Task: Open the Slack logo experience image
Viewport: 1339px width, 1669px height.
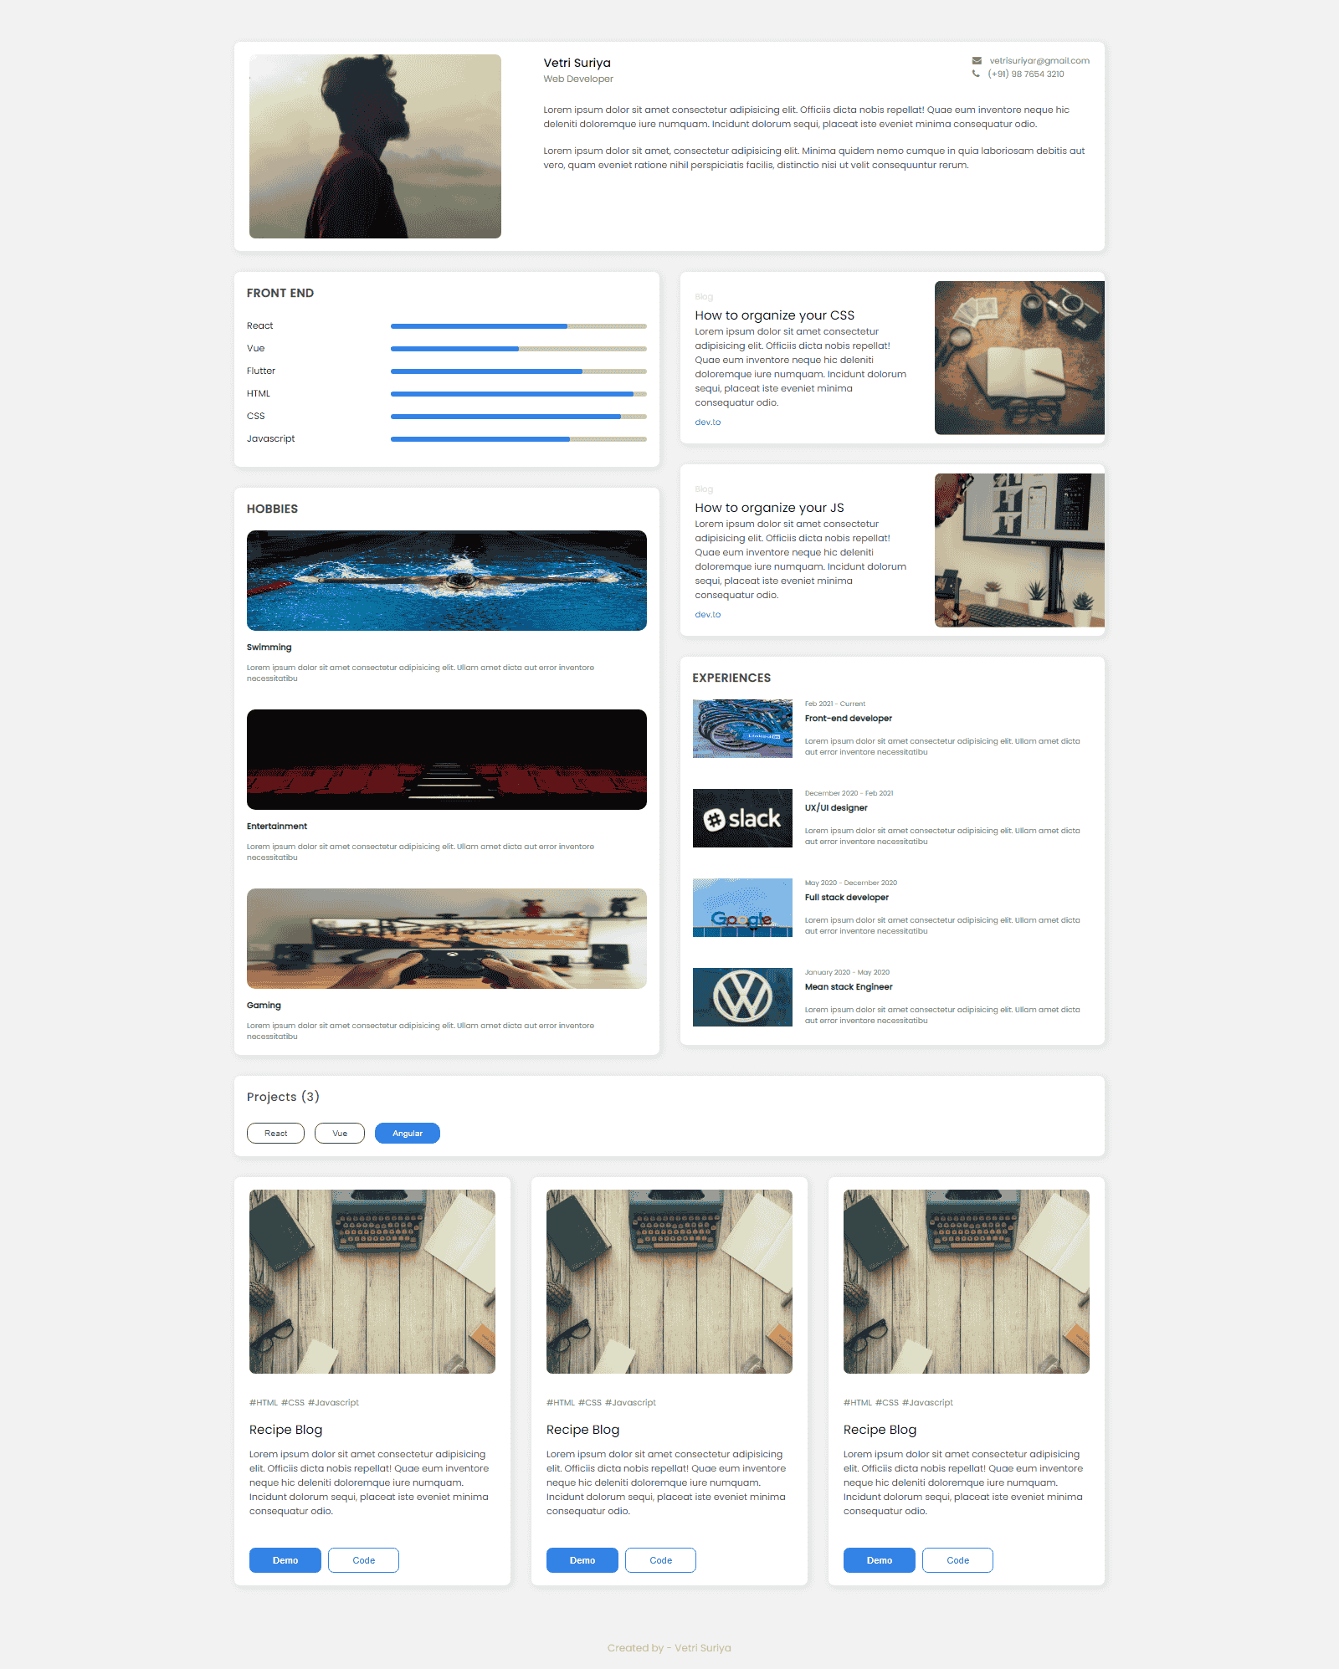Action: (742, 818)
